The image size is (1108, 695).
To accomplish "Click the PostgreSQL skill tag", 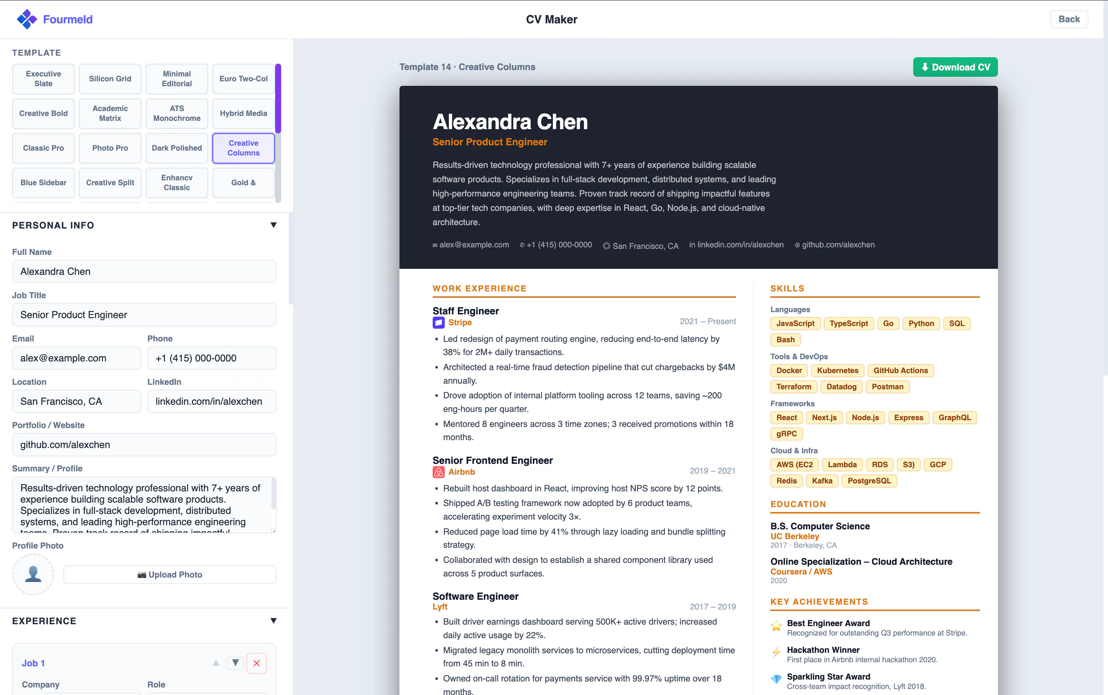I will tap(869, 481).
